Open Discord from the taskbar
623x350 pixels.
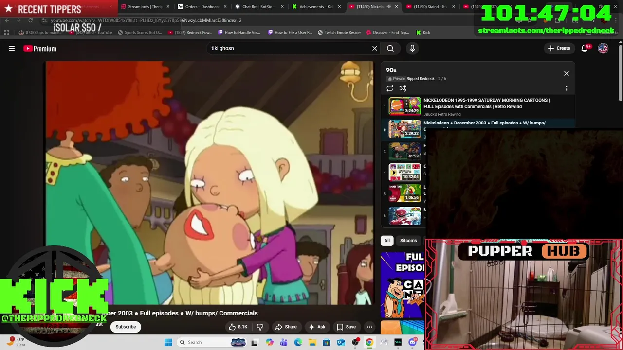point(412,342)
